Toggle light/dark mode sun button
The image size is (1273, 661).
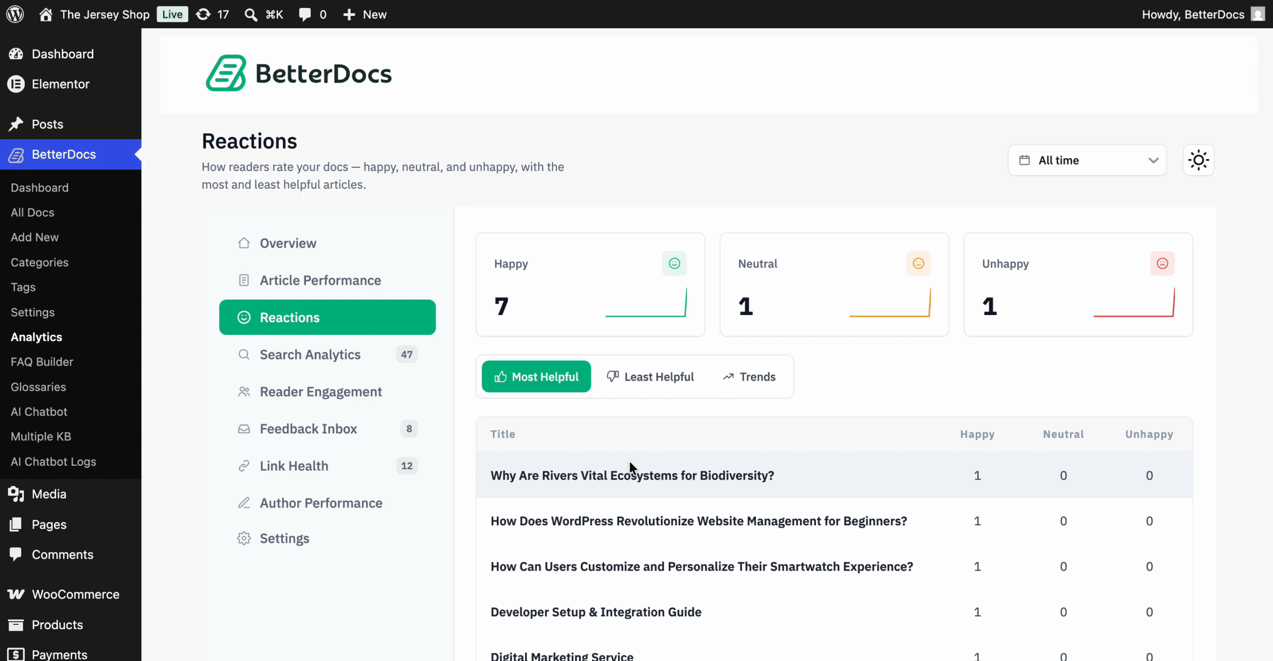1198,160
